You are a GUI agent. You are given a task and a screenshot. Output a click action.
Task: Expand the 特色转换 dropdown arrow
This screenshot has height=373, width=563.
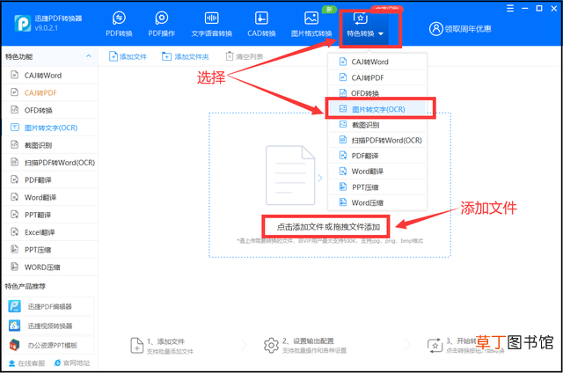tap(381, 33)
